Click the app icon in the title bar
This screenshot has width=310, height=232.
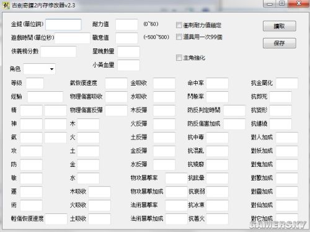tap(6, 6)
